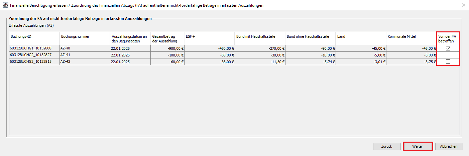Close the Finanzielle Berichtigung dialog window
The width and height of the screenshot is (469, 156).
[x=463, y=5]
